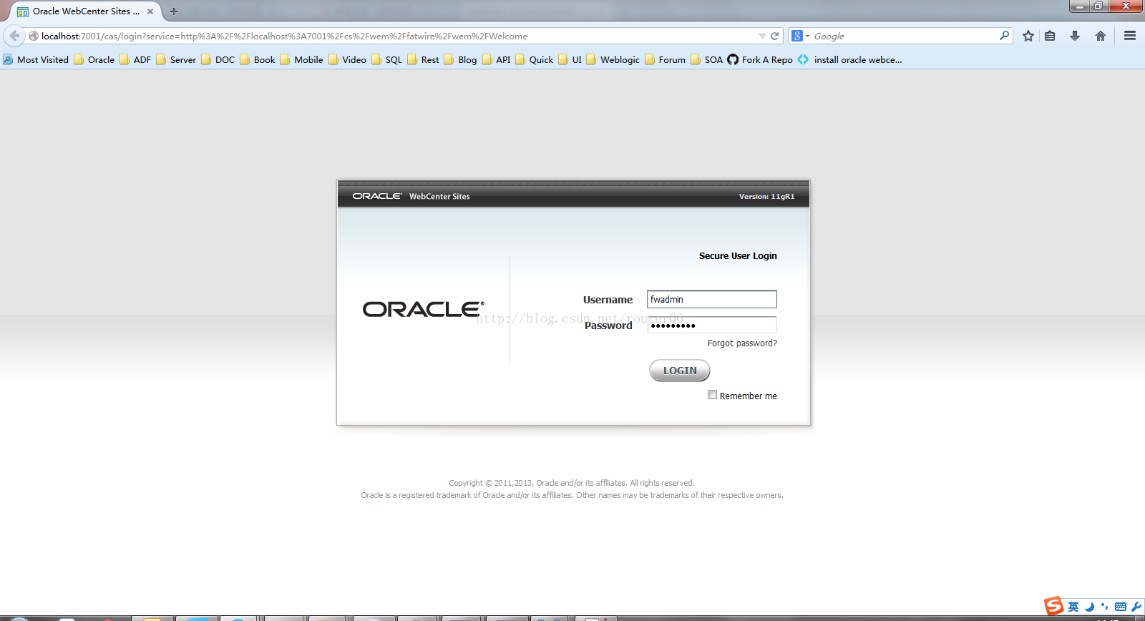Open the Video bookmark folder
The image size is (1145, 621).
(347, 59)
